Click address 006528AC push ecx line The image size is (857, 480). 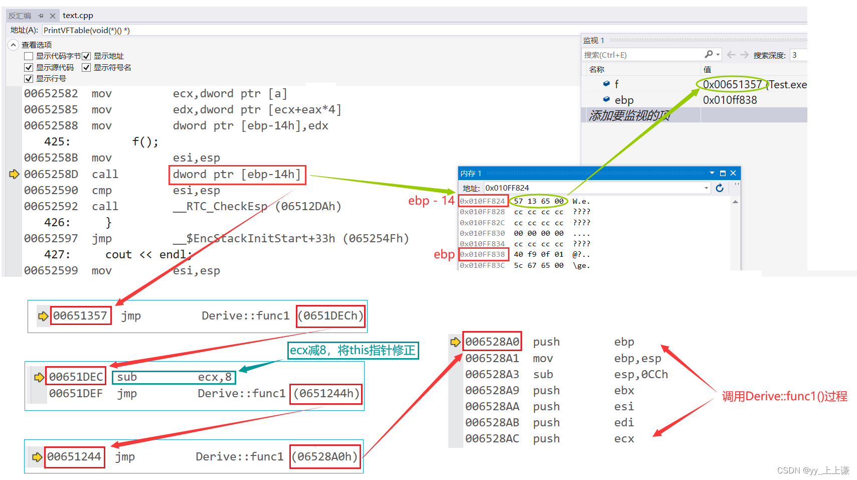click(x=550, y=438)
